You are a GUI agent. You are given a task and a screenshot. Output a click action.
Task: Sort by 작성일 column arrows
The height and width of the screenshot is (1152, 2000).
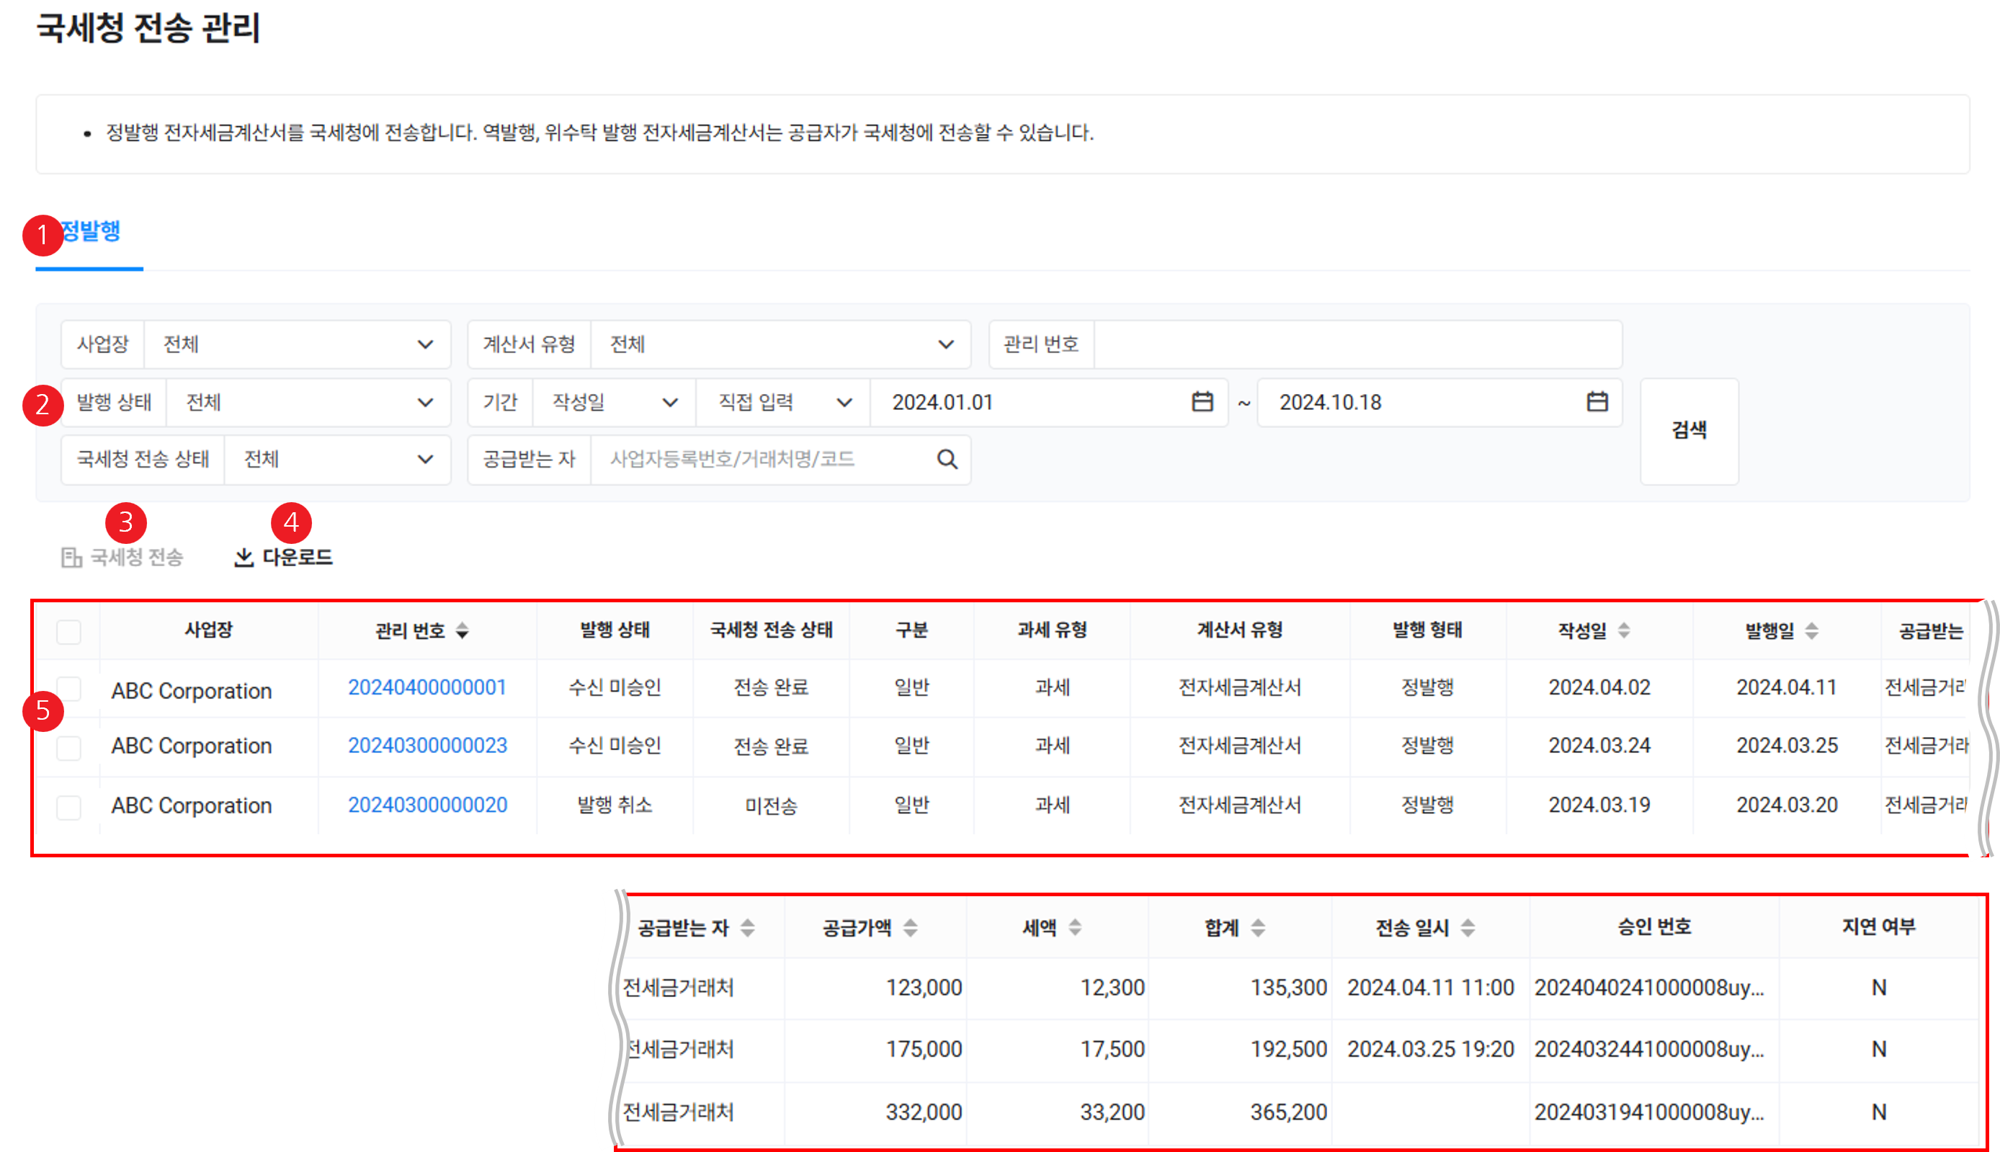click(1623, 630)
